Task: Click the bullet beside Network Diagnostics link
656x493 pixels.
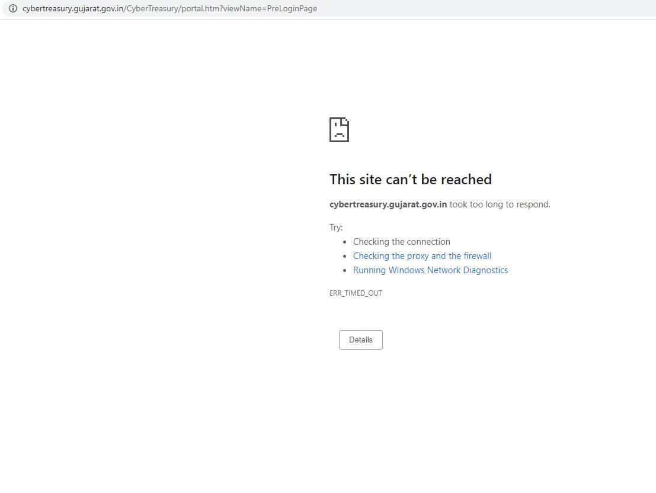Action: pyautogui.click(x=344, y=270)
